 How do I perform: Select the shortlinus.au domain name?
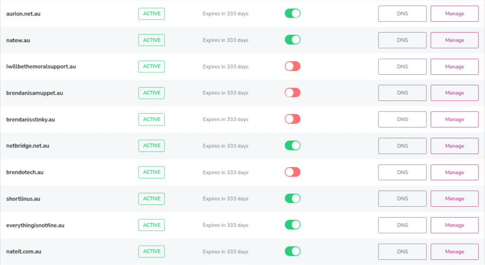point(23,199)
